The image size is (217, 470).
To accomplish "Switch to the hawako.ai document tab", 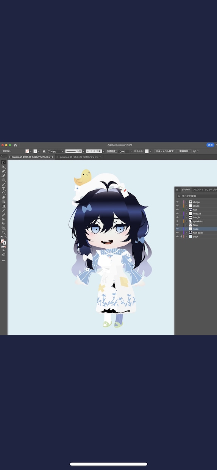I will point(32,157).
